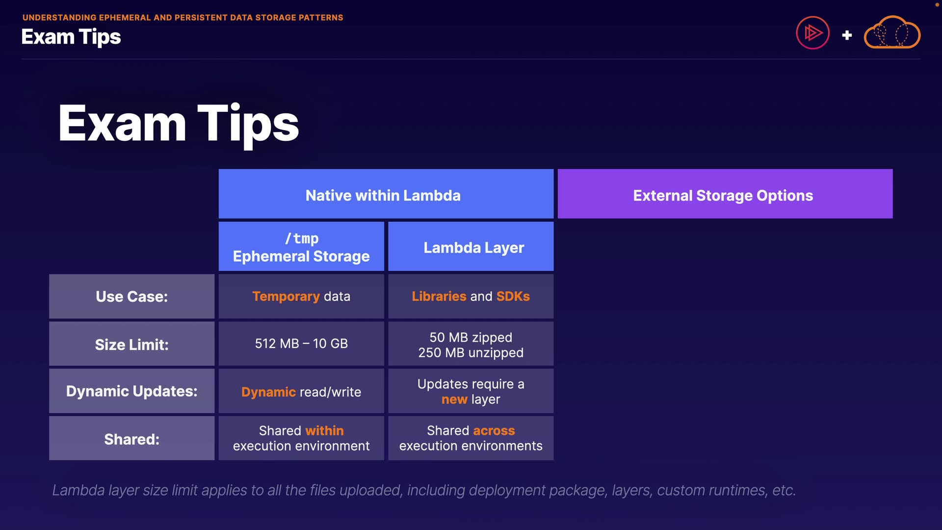
Task: Click the Dynamic read/write cell
Action: pos(301,392)
